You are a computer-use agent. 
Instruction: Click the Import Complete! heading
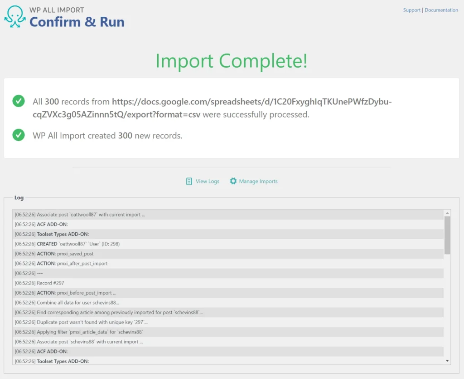[232, 61]
